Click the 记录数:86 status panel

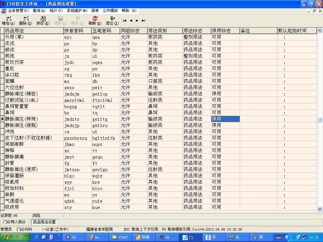pyautogui.click(x=16, y=216)
